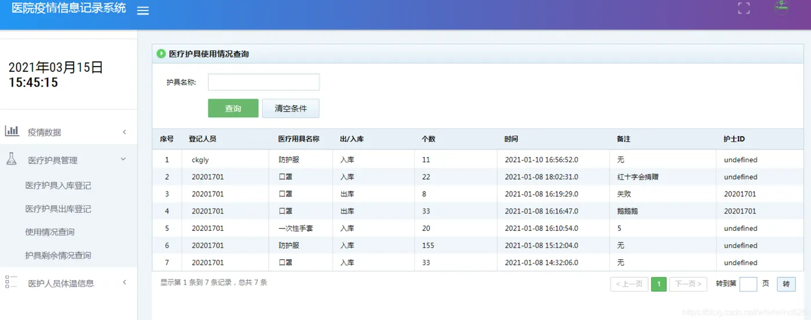Click the 转 jump button

(x=786, y=284)
